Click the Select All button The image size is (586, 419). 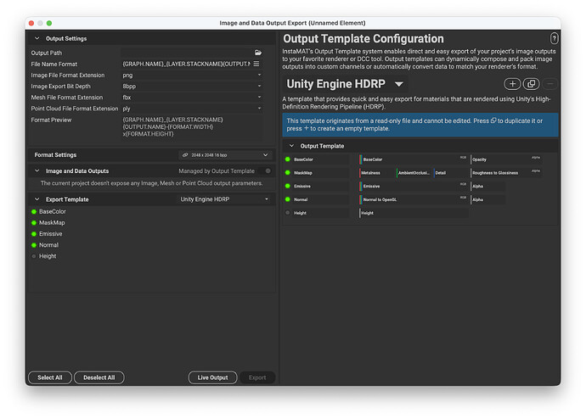[50, 377]
